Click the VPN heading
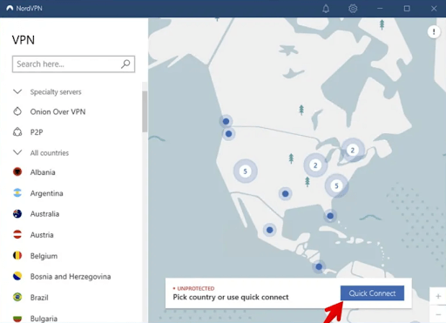This screenshot has height=323, width=446. click(24, 40)
